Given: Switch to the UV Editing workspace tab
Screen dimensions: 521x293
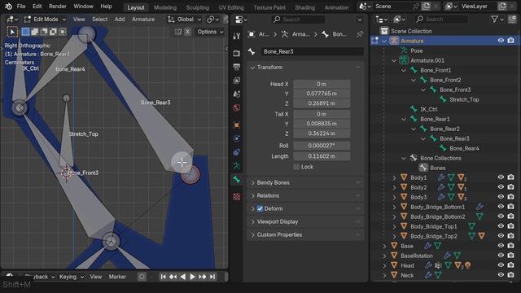Looking at the screenshot, I should (231, 7).
